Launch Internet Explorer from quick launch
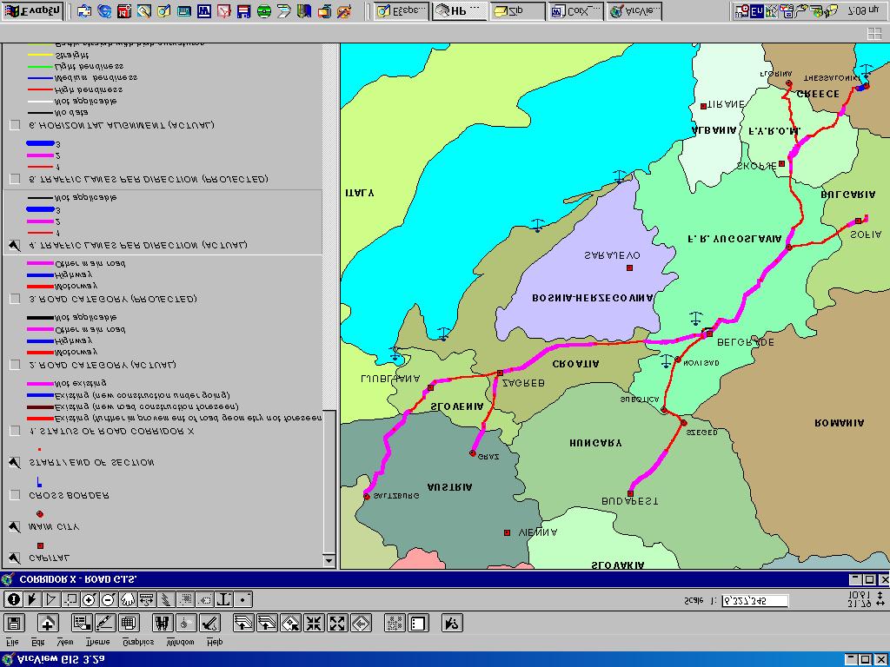This screenshot has width=890, height=667. 104,10
